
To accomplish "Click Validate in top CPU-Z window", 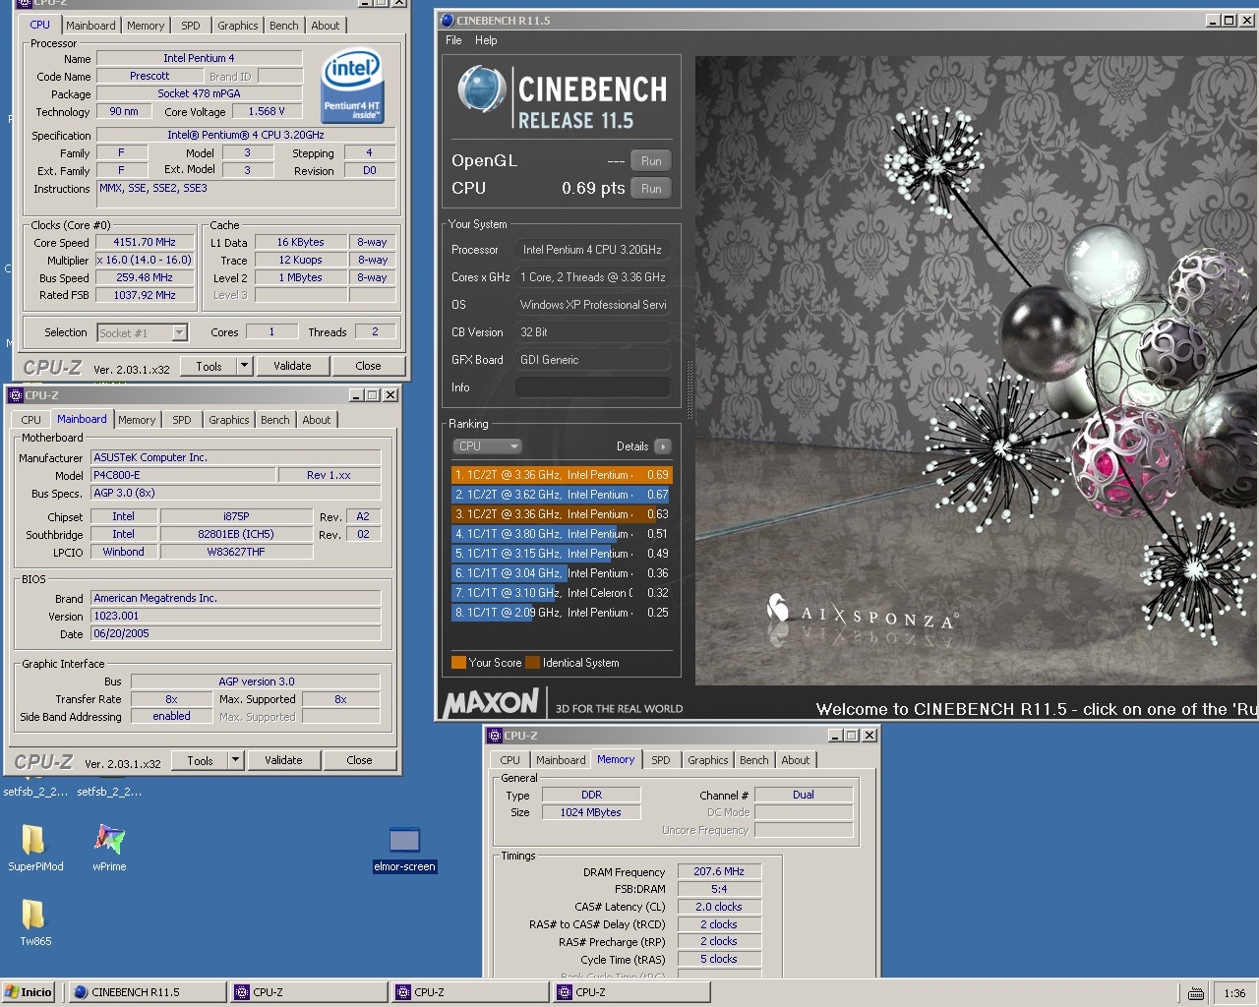I will click(292, 366).
